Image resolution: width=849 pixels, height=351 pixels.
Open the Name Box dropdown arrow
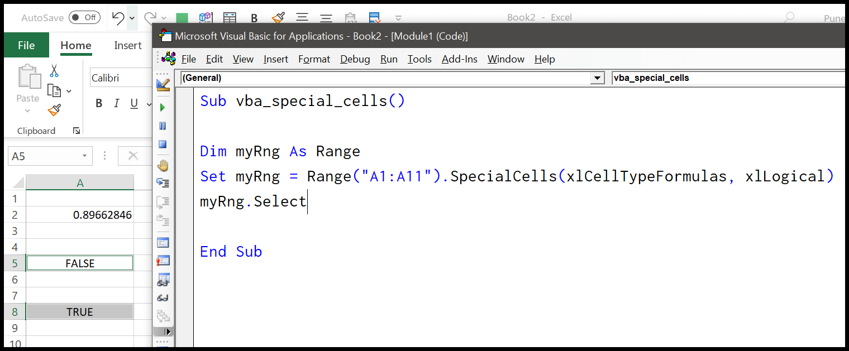coord(84,156)
